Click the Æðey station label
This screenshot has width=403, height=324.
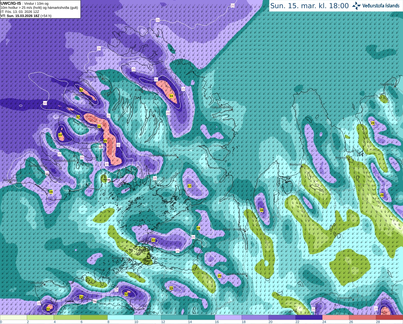[139, 90]
